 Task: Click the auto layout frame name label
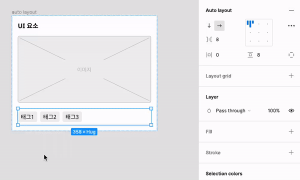pos(24,12)
